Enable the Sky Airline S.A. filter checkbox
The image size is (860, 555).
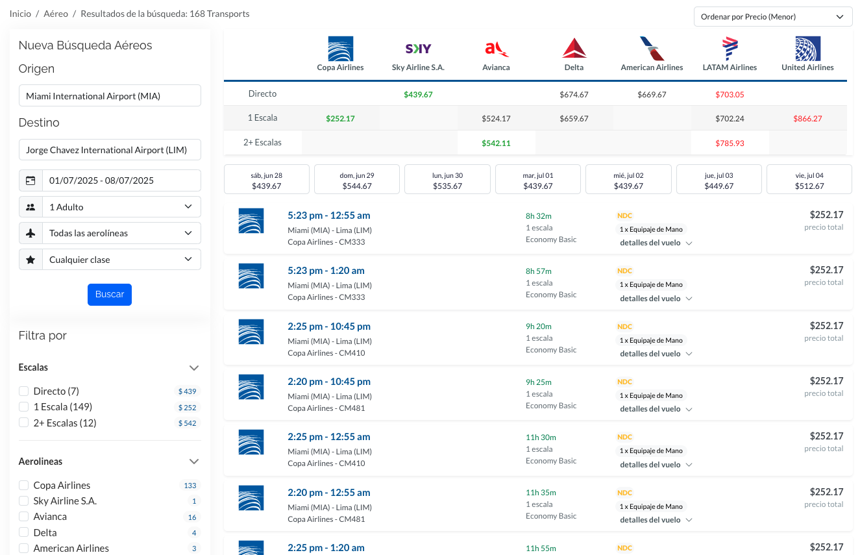click(x=24, y=500)
